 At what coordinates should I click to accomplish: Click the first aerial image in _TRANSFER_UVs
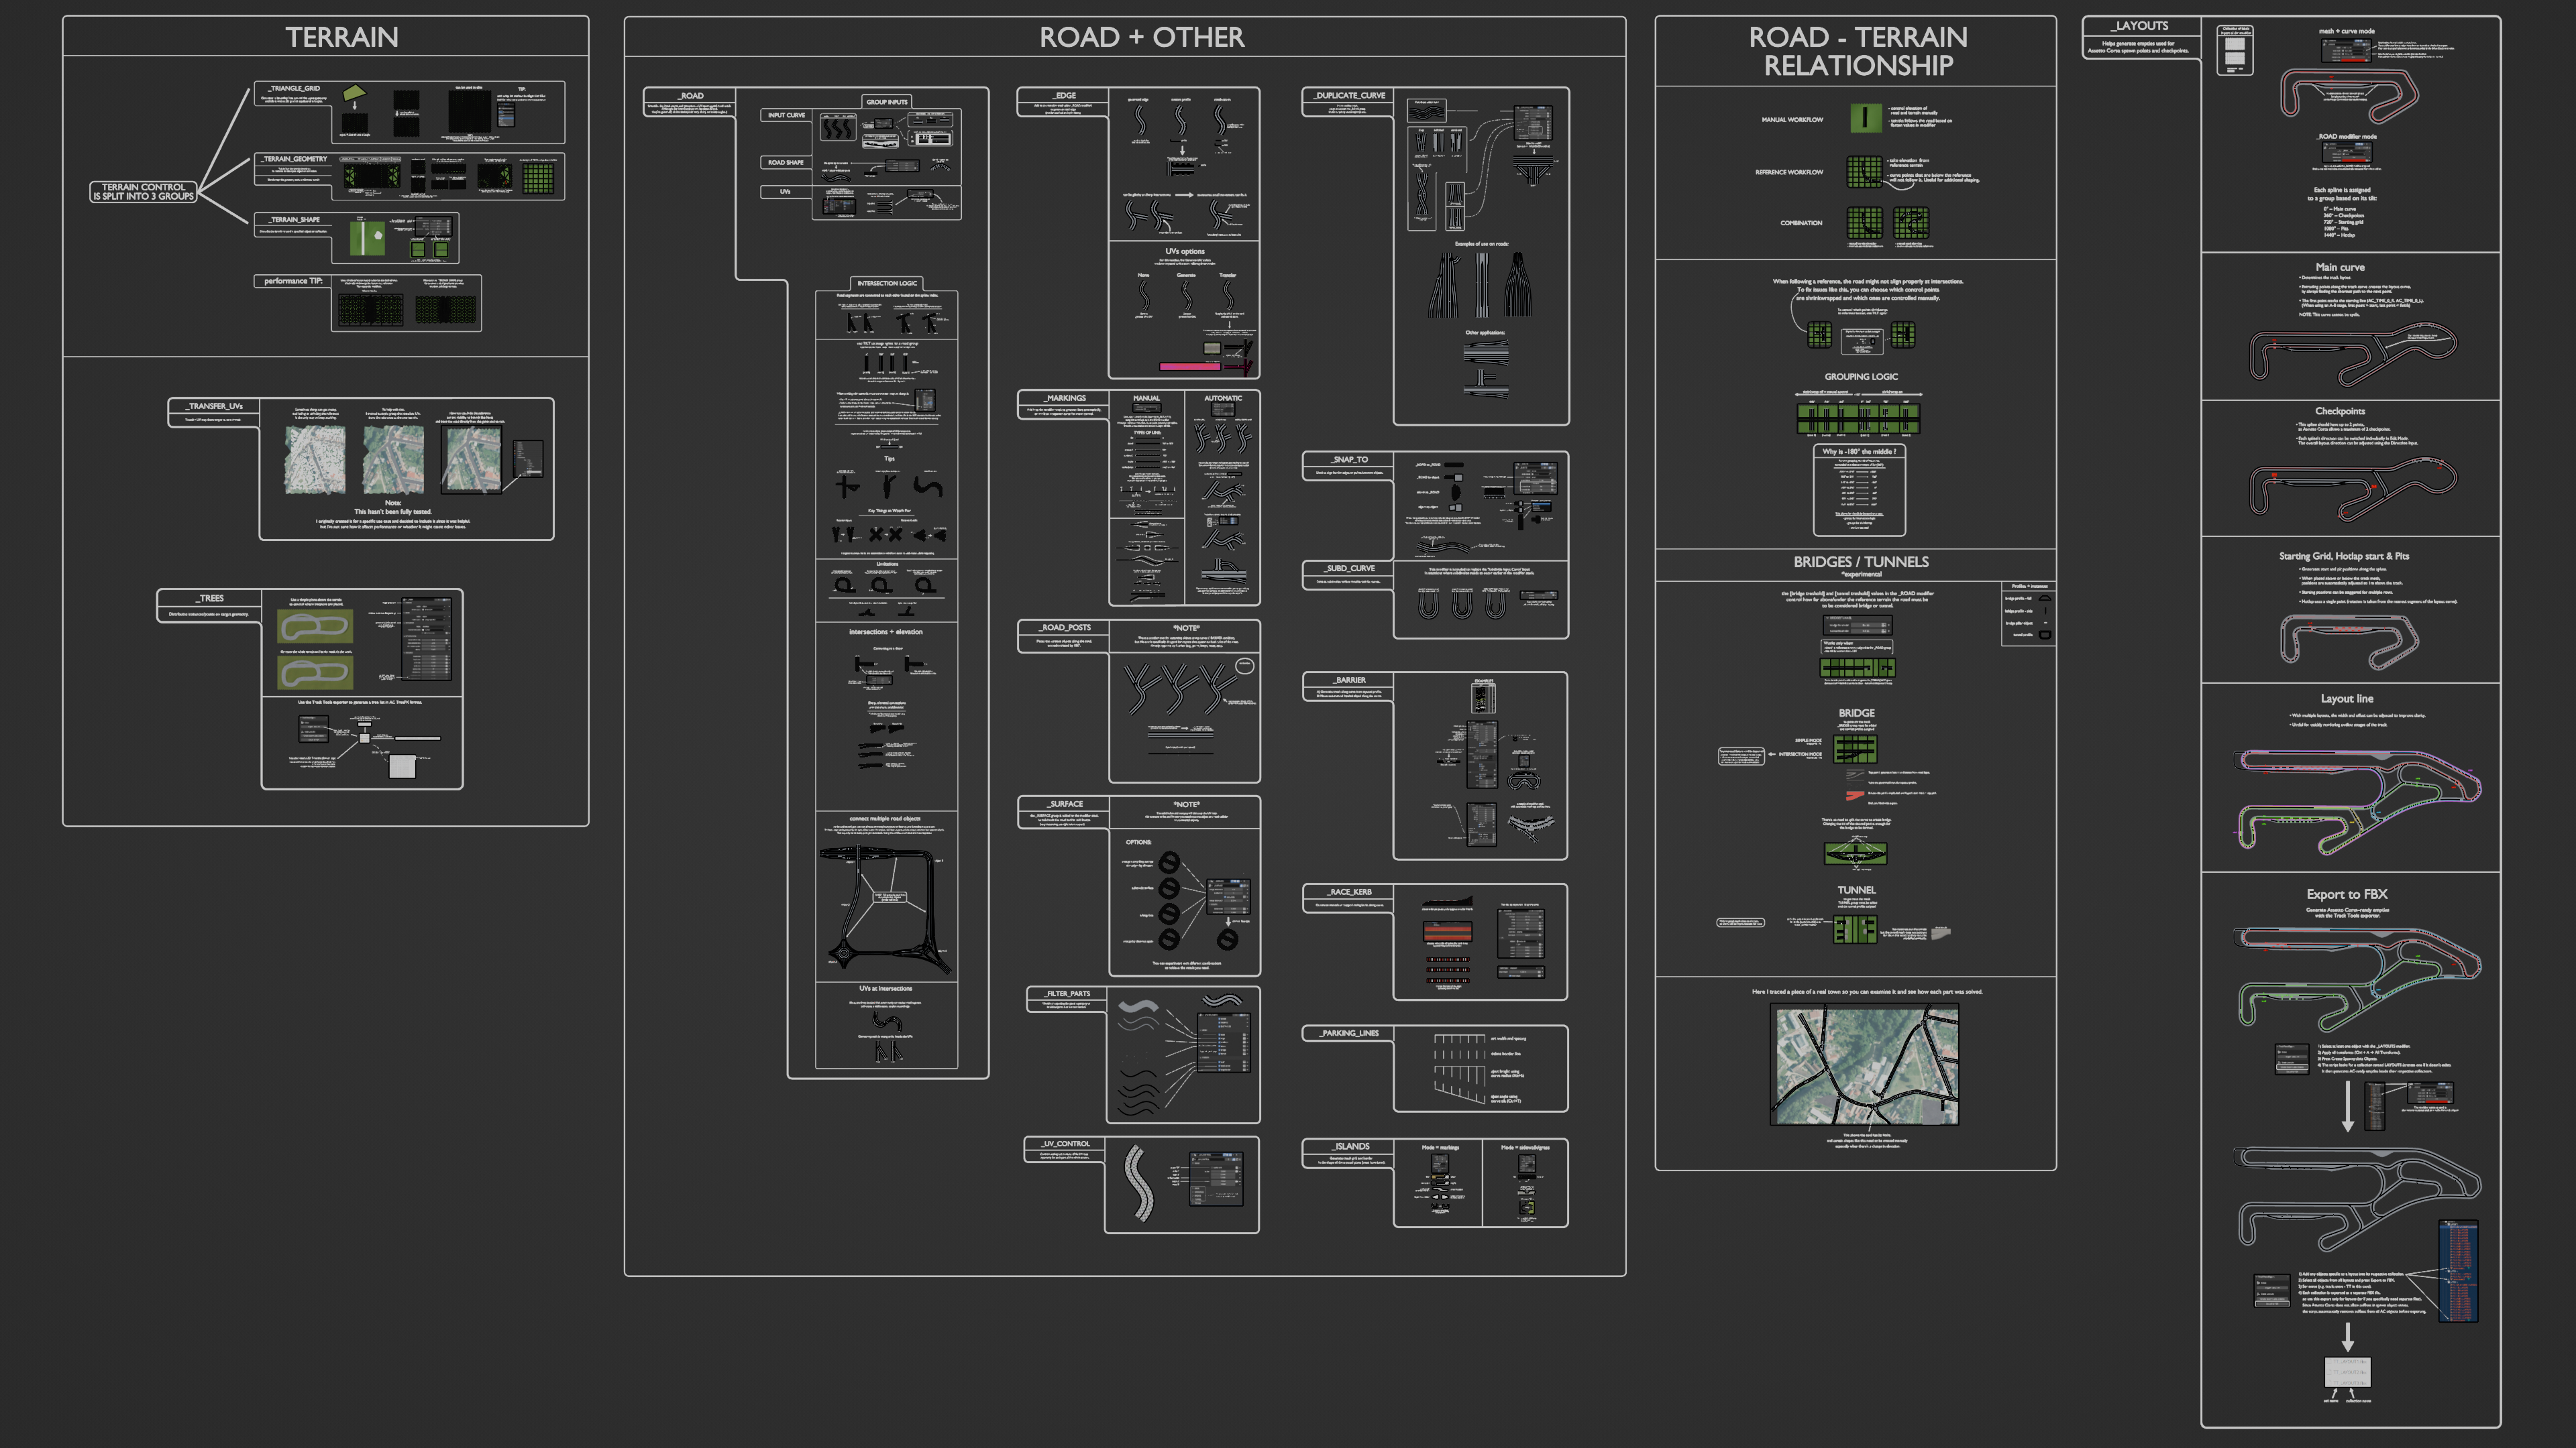315,460
